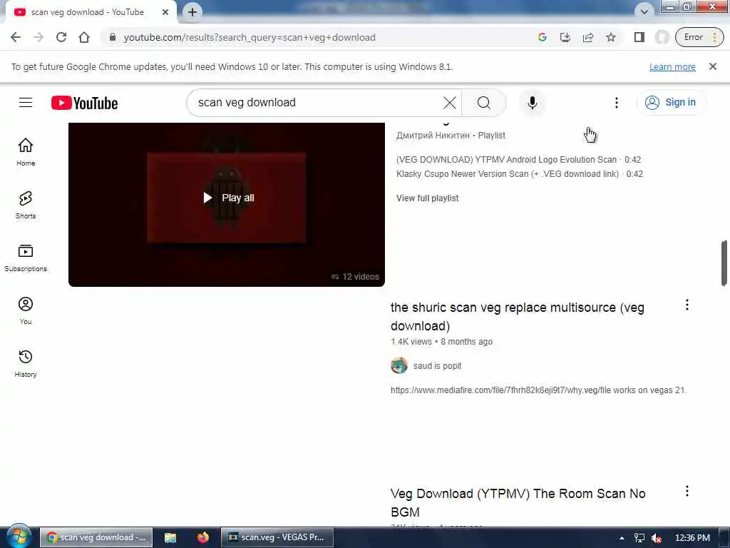Dismiss the Chrome update notification bar
The image size is (730, 548).
pos(712,66)
